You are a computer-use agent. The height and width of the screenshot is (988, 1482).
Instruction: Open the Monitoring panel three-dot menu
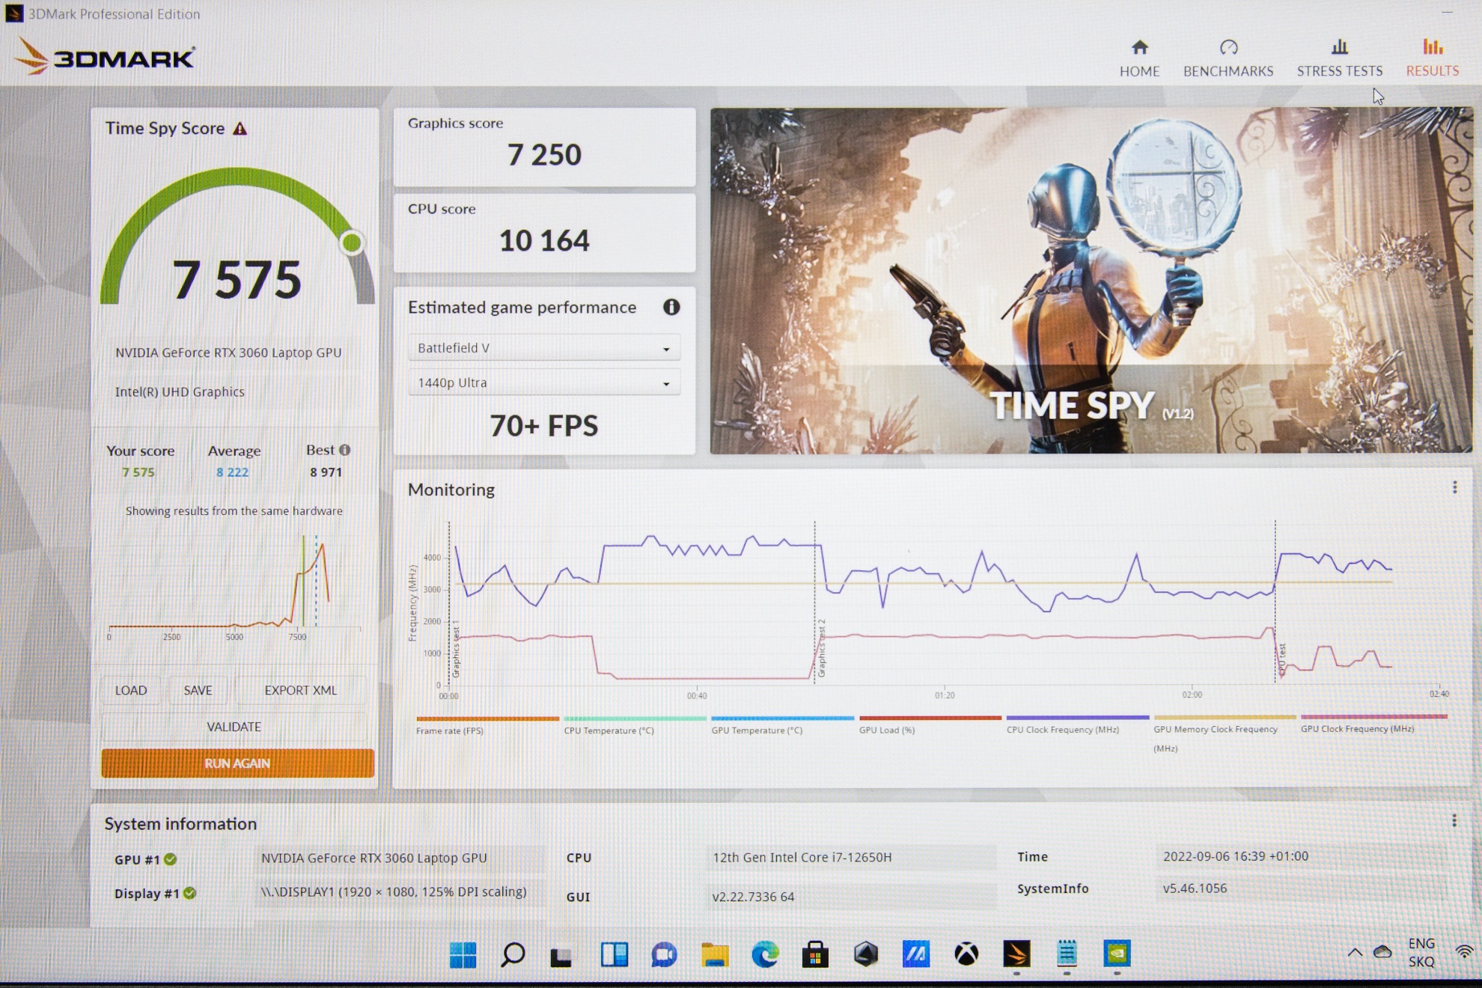pyautogui.click(x=1454, y=488)
